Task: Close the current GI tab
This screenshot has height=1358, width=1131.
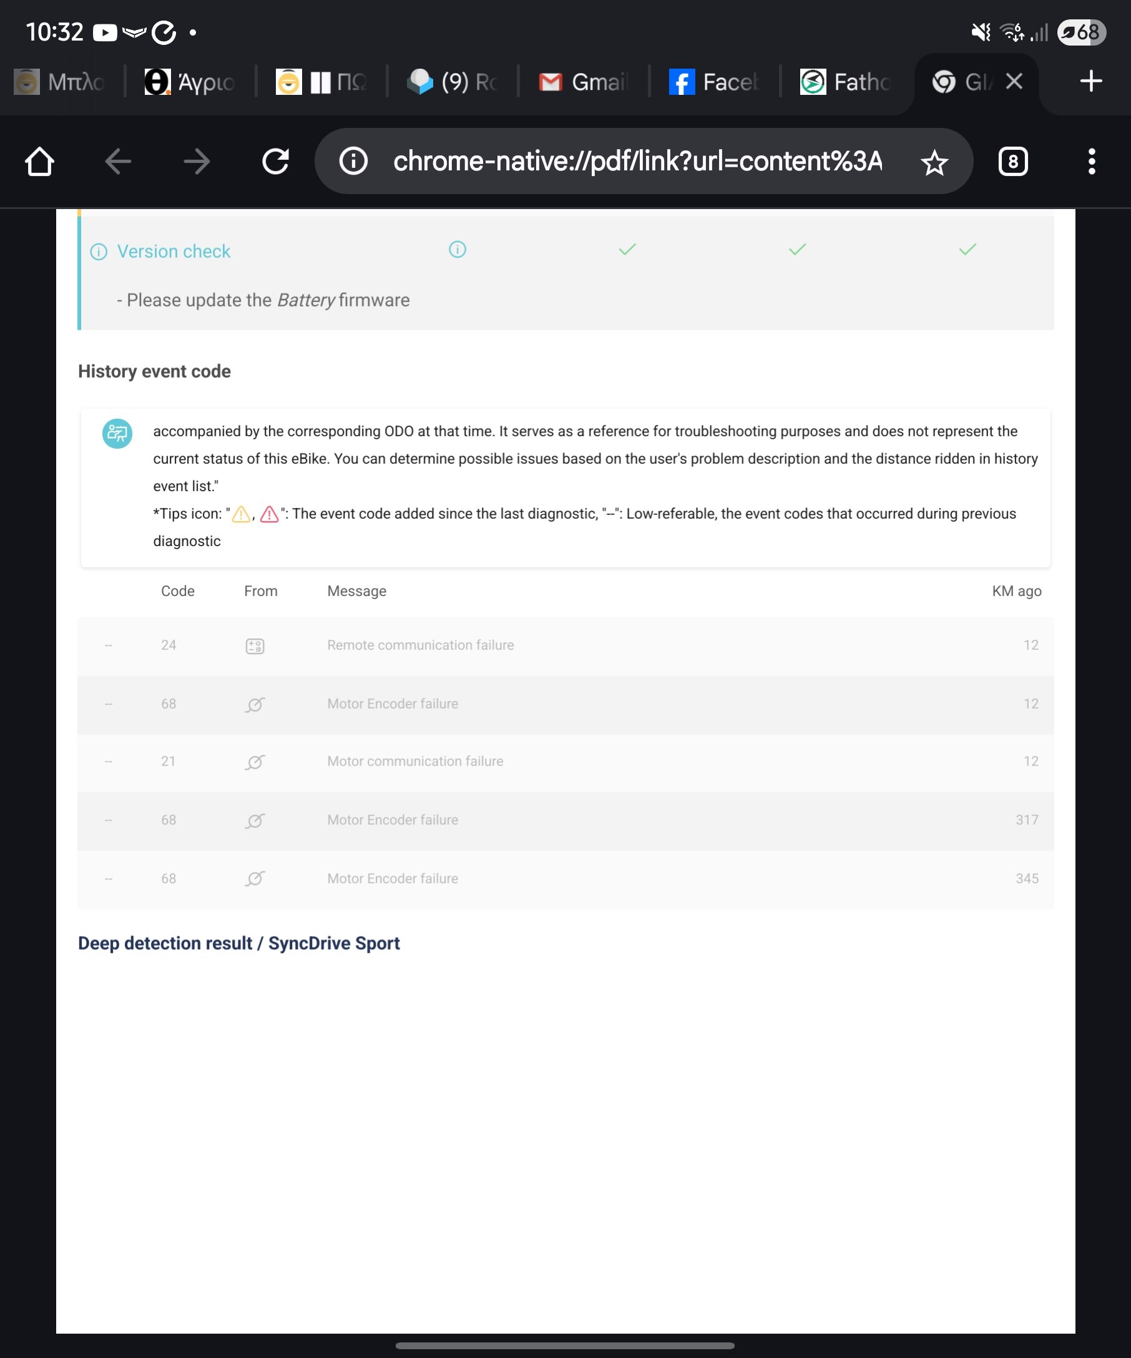Action: pos(1014,81)
